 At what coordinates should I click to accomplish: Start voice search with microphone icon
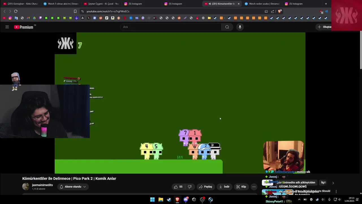pyautogui.click(x=240, y=27)
